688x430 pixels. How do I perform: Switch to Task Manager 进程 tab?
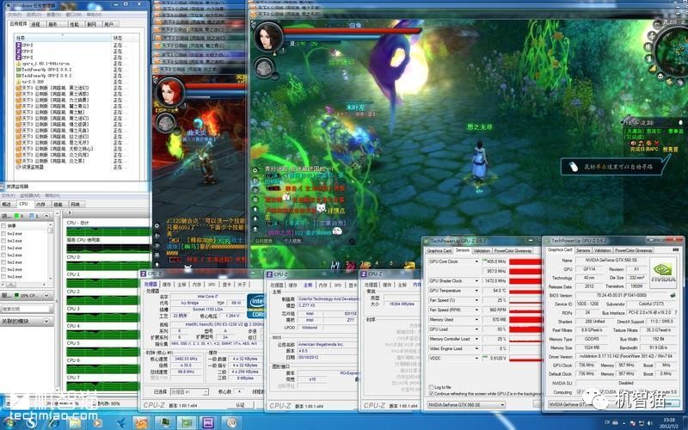pyautogui.click(x=36, y=24)
